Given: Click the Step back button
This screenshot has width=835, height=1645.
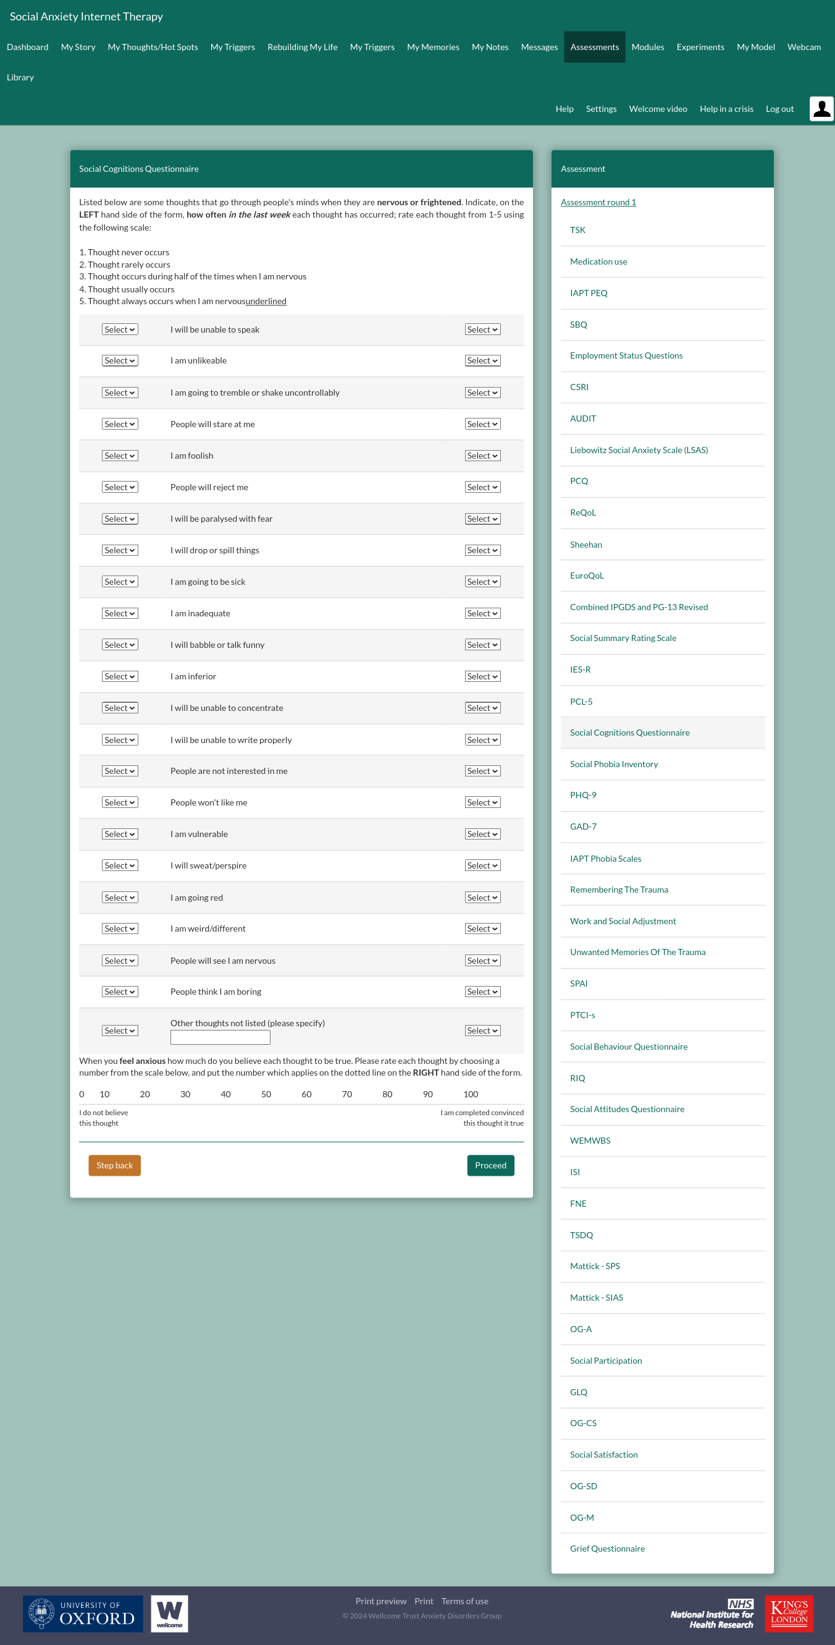Looking at the screenshot, I should (x=114, y=1165).
